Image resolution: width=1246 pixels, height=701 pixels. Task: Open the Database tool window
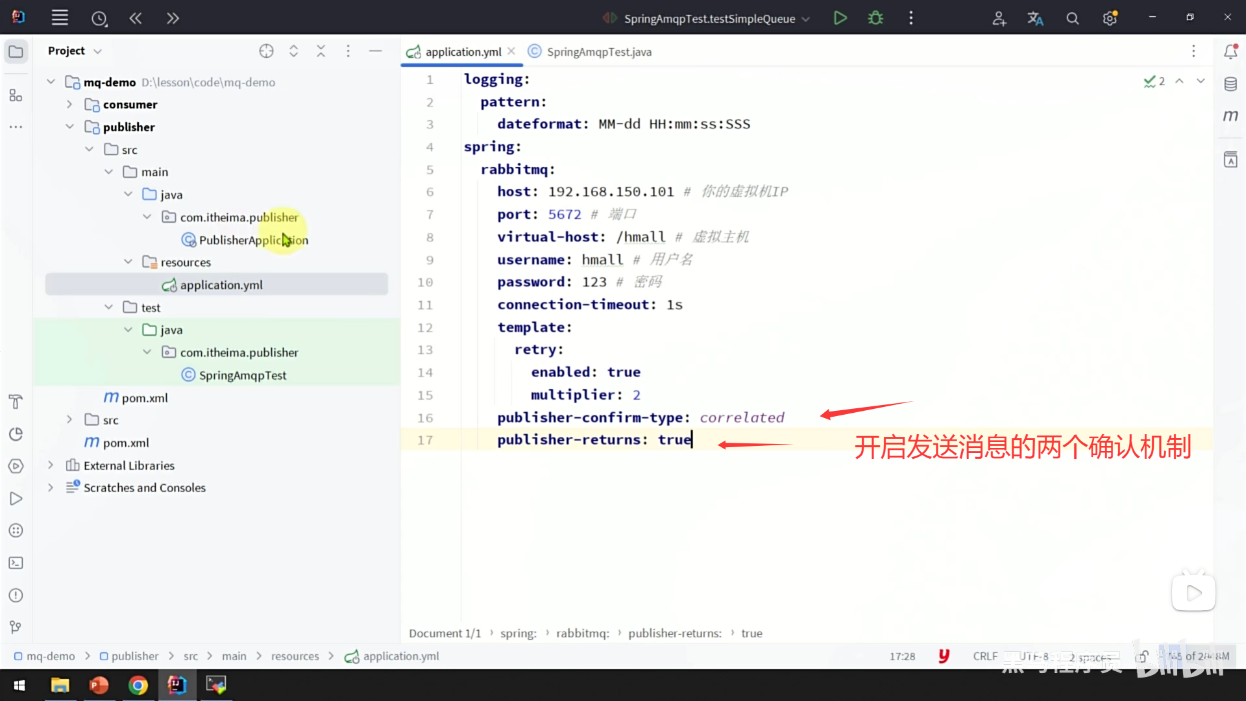(x=1230, y=84)
